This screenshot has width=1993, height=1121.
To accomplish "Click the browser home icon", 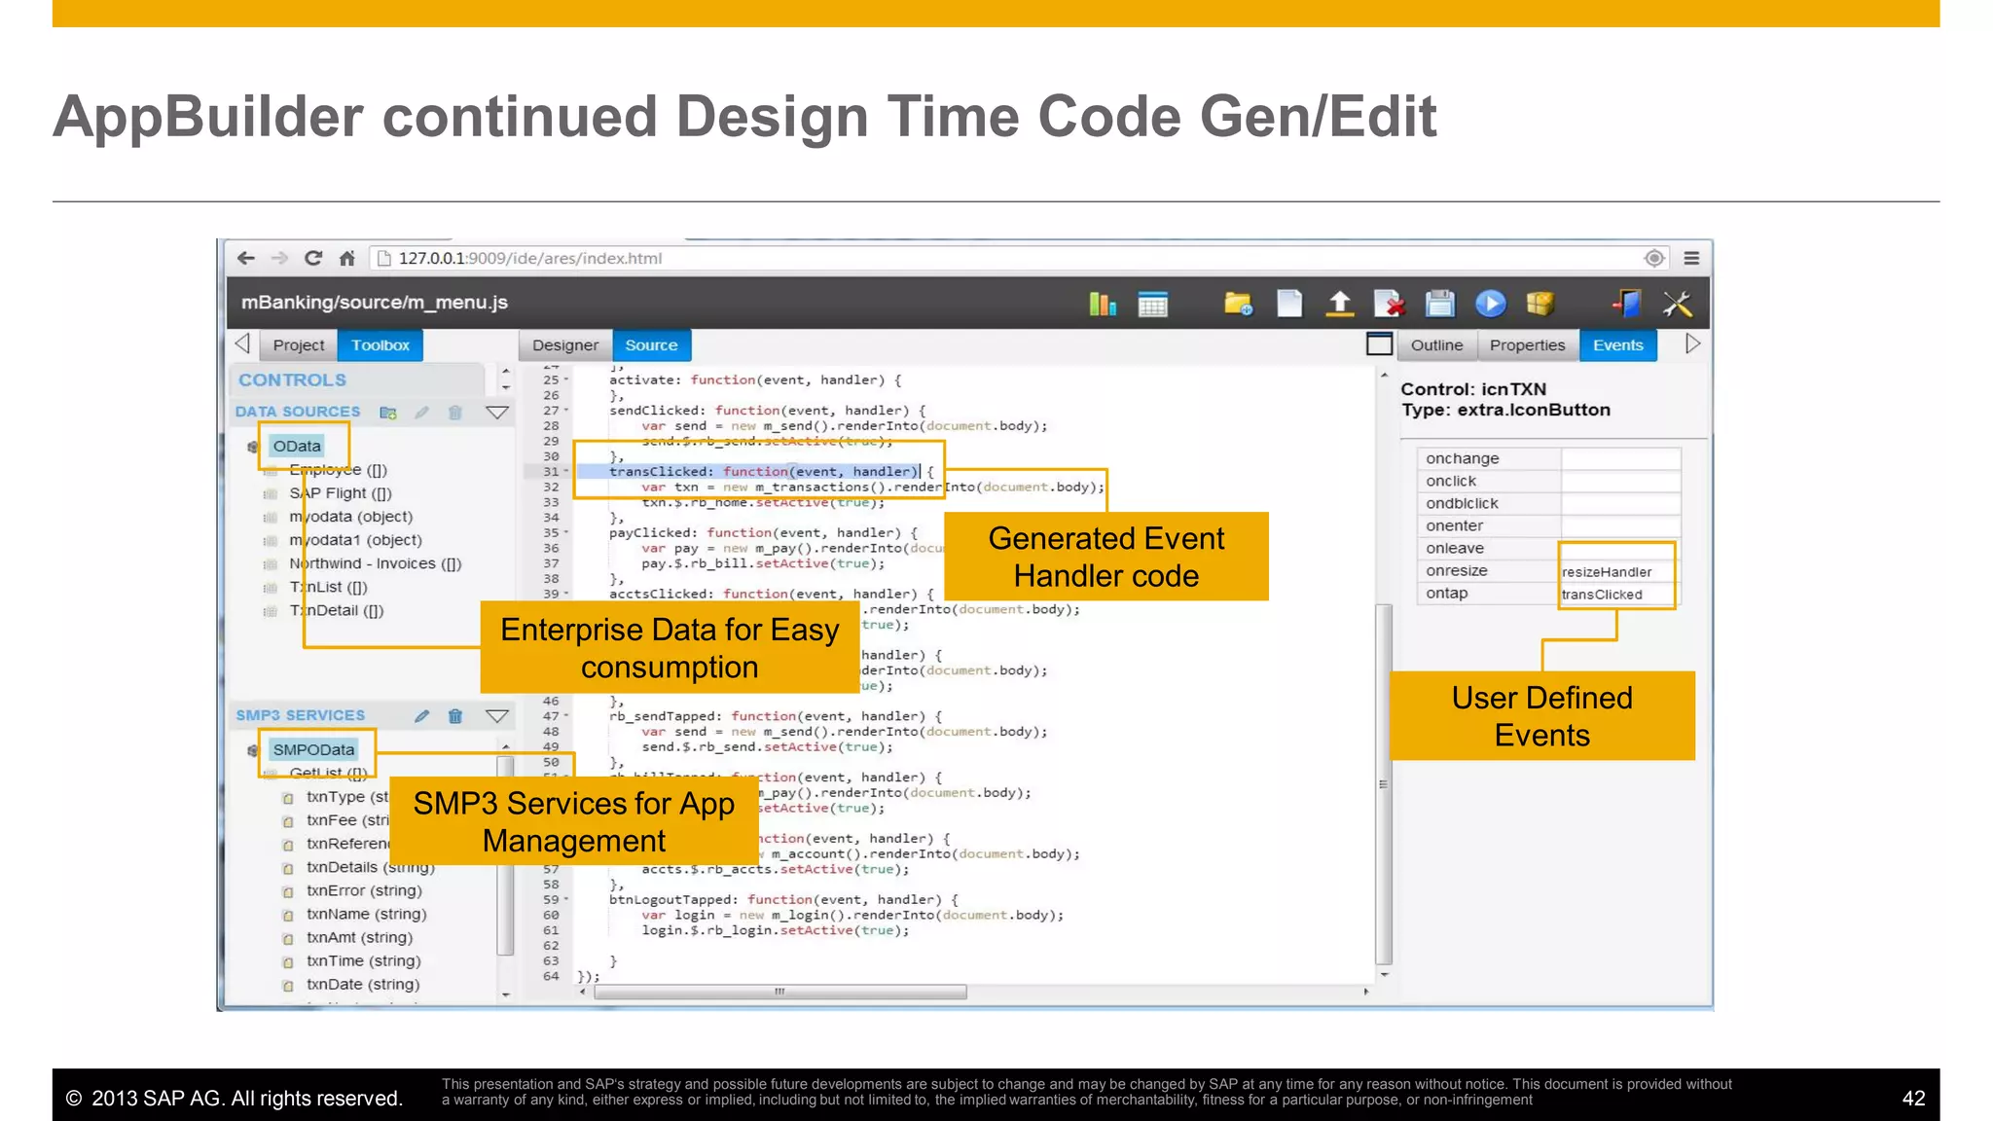I will [347, 258].
